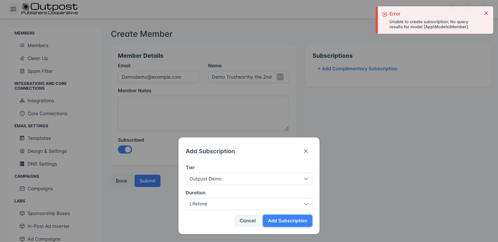Open Ad Campaigns
The width and height of the screenshot is (498, 242).
tap(44, 239)
